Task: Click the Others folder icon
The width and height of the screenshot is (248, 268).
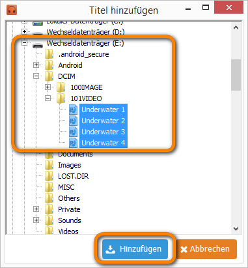Action: (x=49, y=198)
